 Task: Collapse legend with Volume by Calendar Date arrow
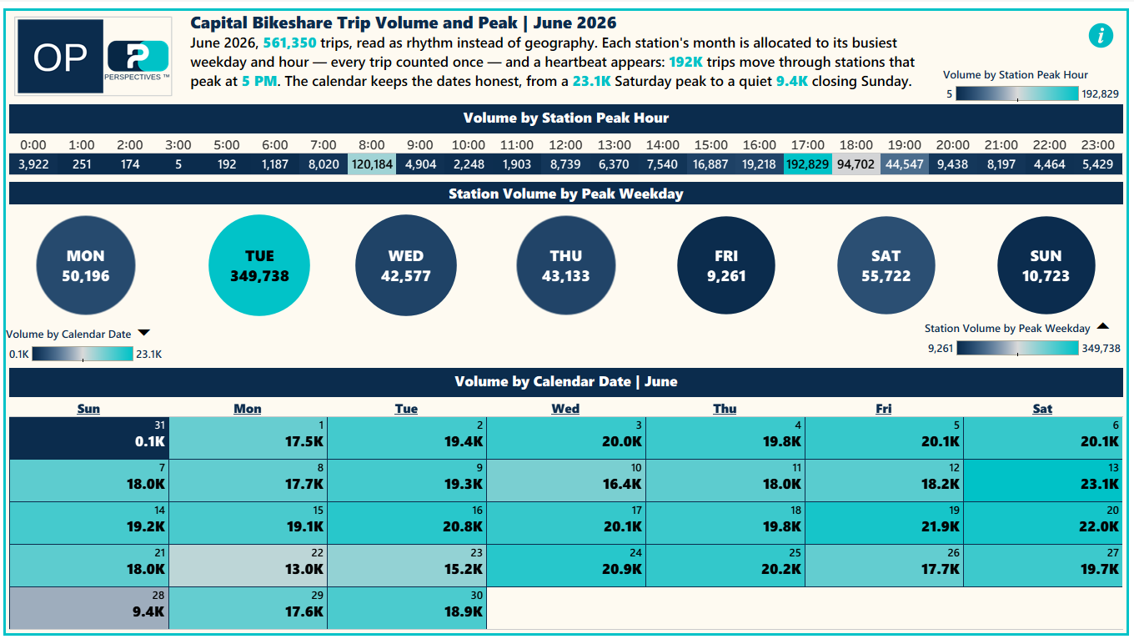click(143, 334)
